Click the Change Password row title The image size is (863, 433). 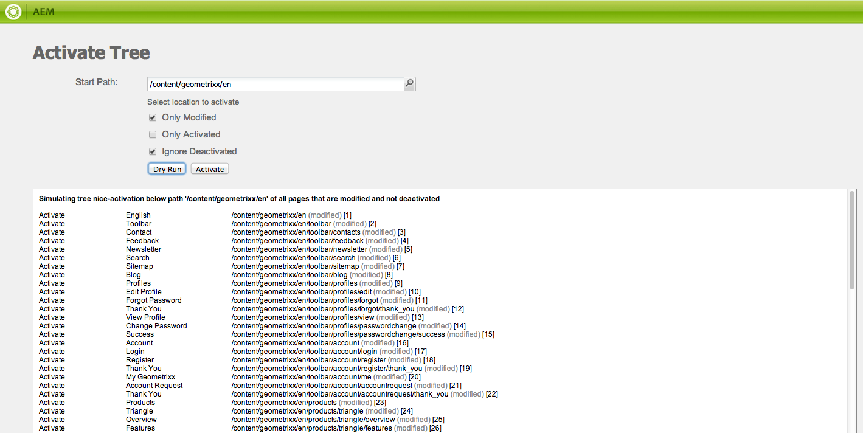[x=156, y=326]
